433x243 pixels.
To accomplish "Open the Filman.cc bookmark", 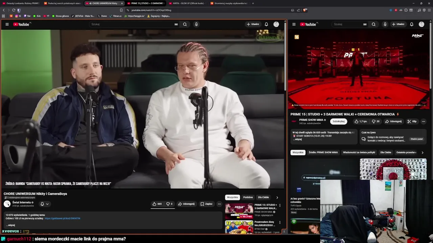I will (116, 16).
